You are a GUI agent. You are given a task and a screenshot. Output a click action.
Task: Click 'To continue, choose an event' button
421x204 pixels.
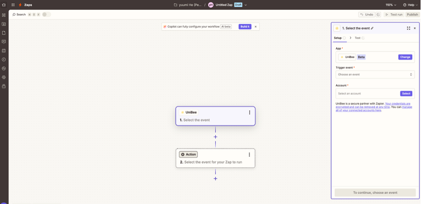[x=375, y=192]
